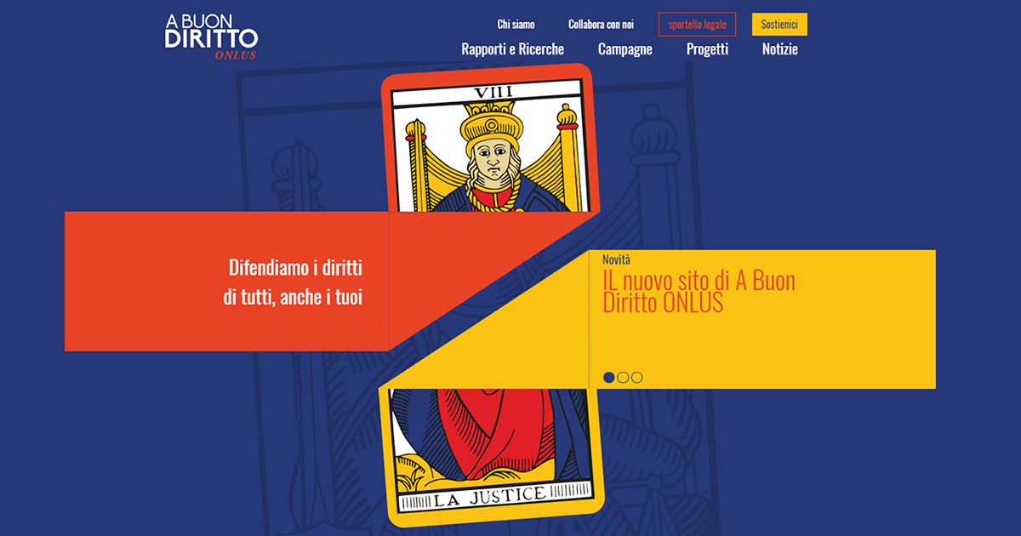Switch to the third slide dot

pyautogui.click(x=636, y=377)
